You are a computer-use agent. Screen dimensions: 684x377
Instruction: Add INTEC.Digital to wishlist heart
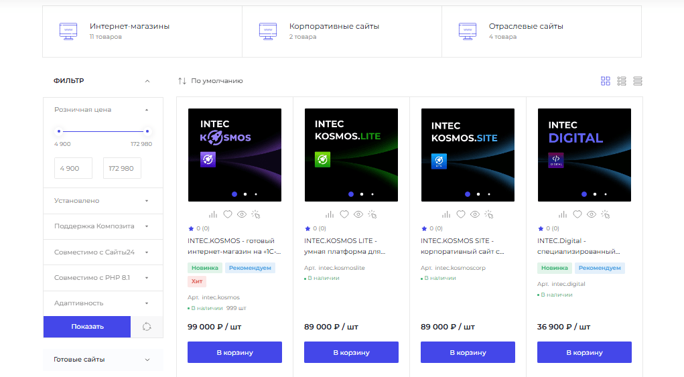coord(577,214)
